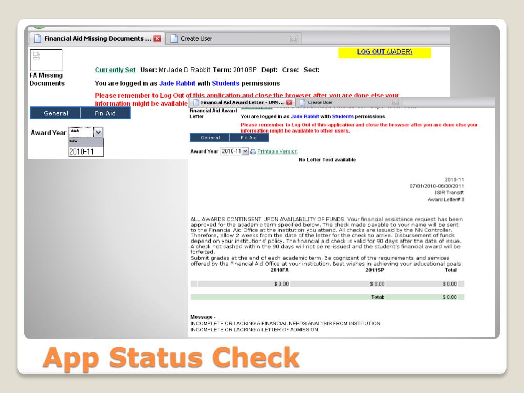This screenshot has width=524, height=393.
Task: Open Create User tab in Award Letter window
Action: tap(349, 102)
